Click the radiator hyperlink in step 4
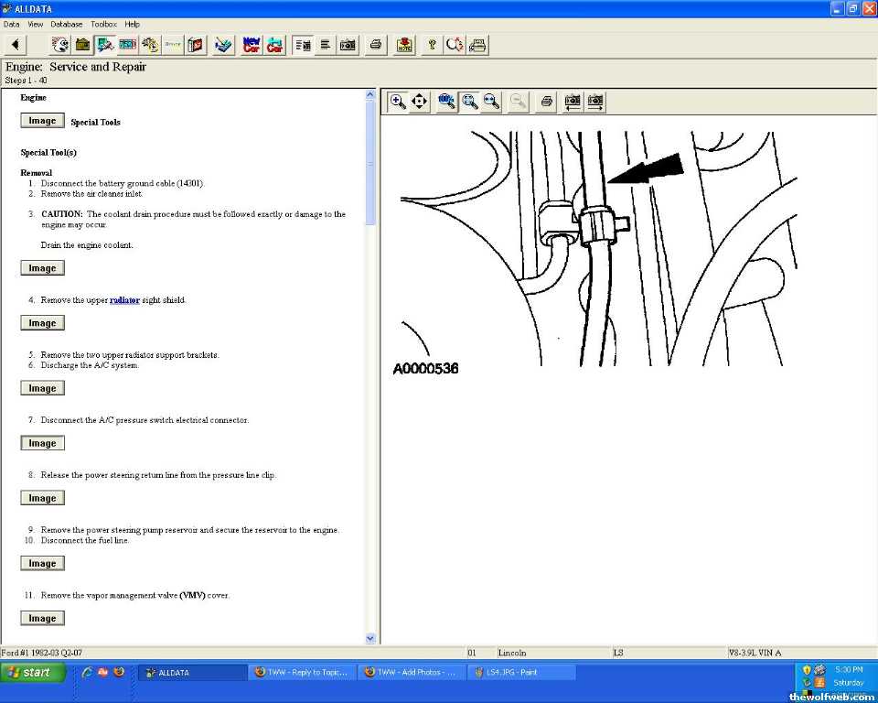 pyautogui.click(x=124, y=300)
